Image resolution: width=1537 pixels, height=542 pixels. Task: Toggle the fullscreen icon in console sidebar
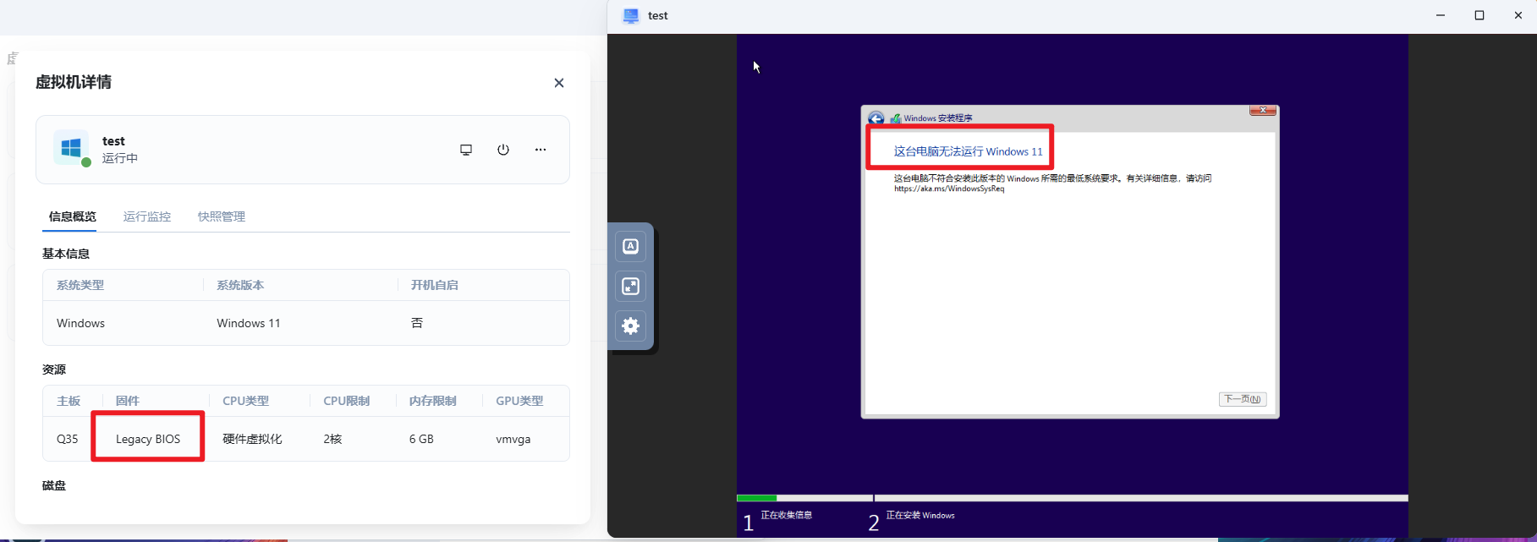click(x=631, y=286)
